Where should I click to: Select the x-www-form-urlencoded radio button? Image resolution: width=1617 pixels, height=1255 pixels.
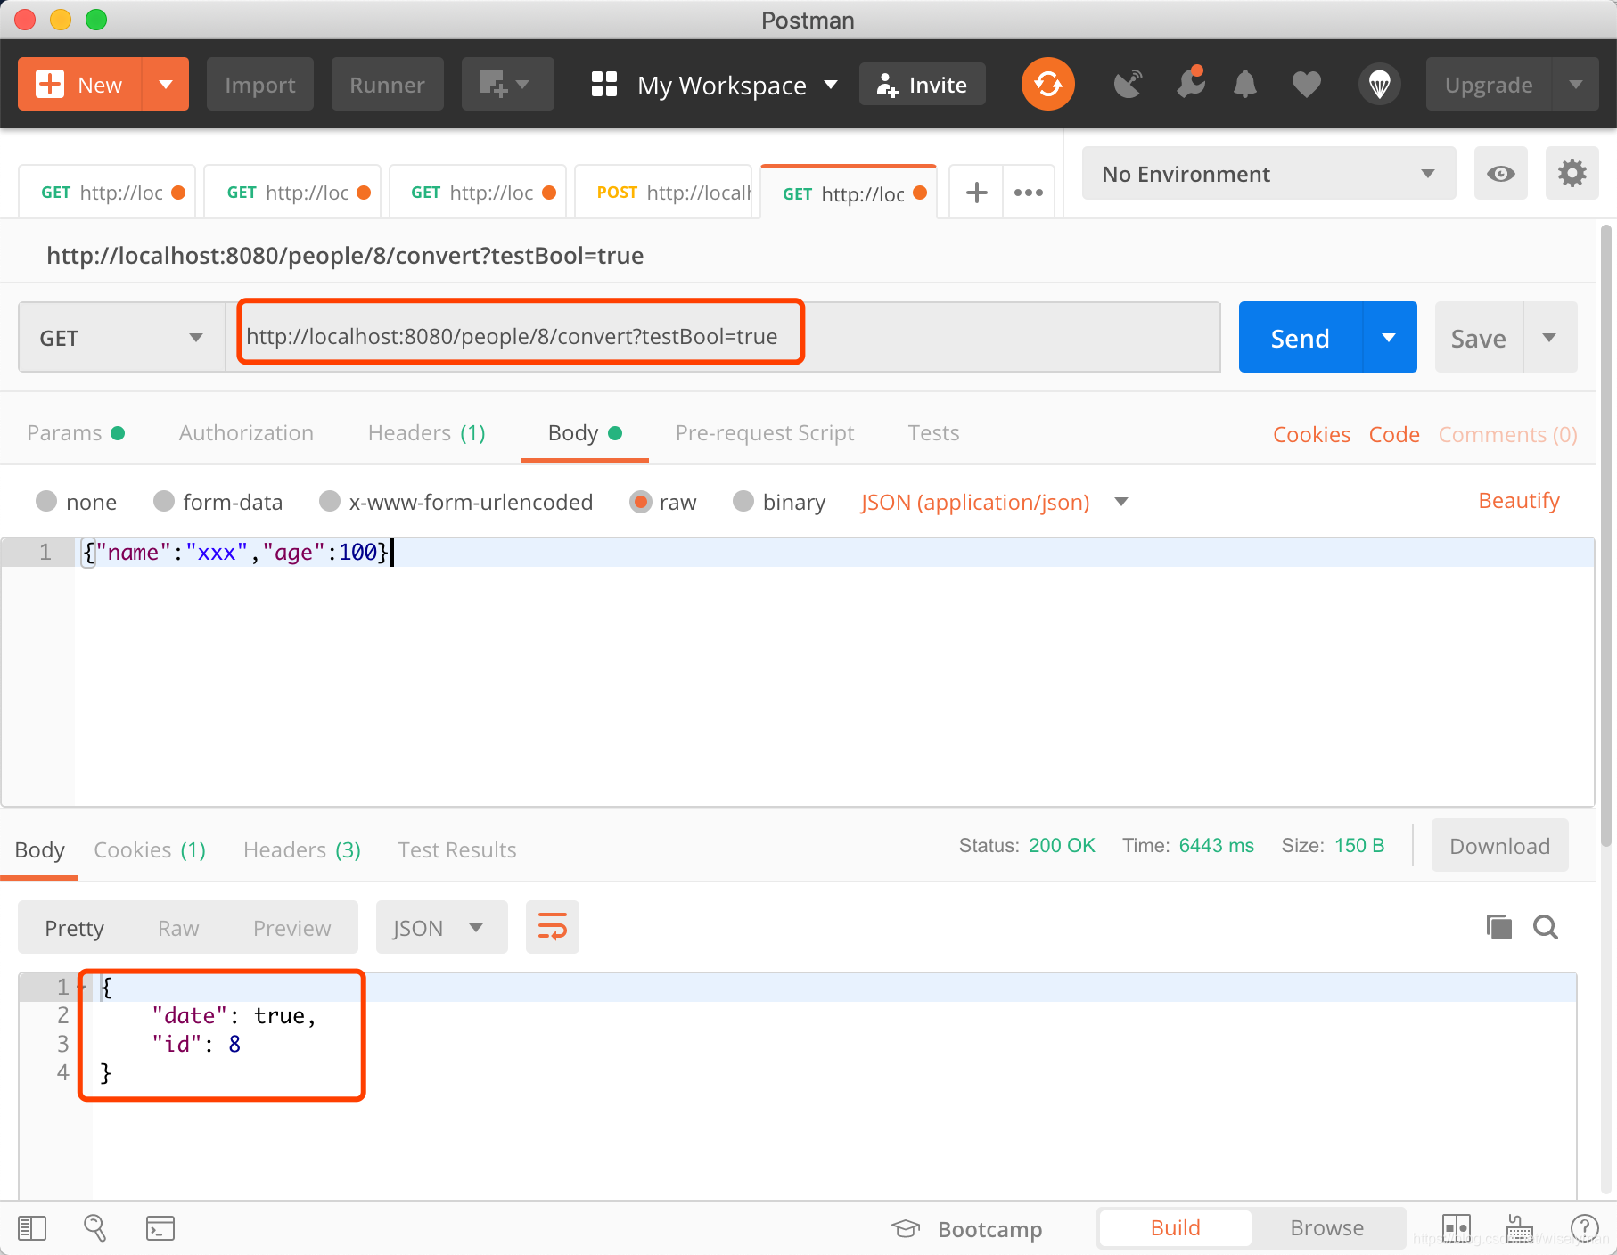(330, 501)
